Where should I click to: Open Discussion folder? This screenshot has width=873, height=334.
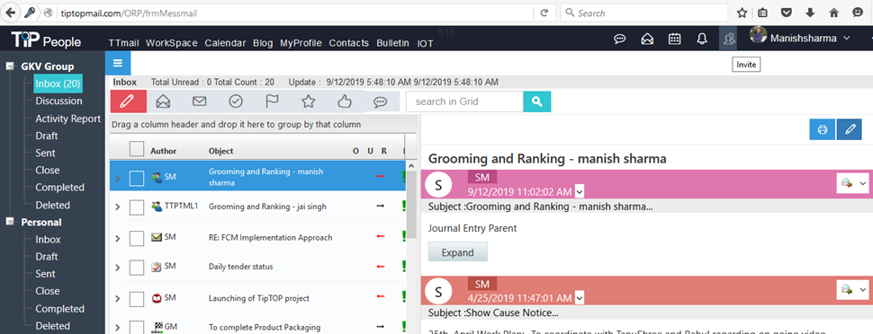[x=59, y=101]
